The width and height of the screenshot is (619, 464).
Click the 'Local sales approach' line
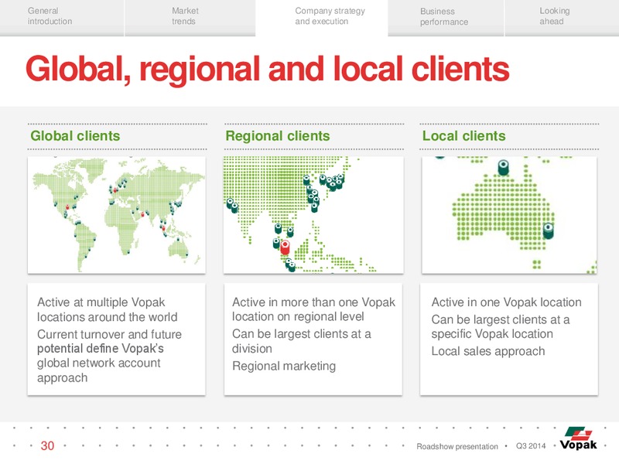tap(488, 351)
